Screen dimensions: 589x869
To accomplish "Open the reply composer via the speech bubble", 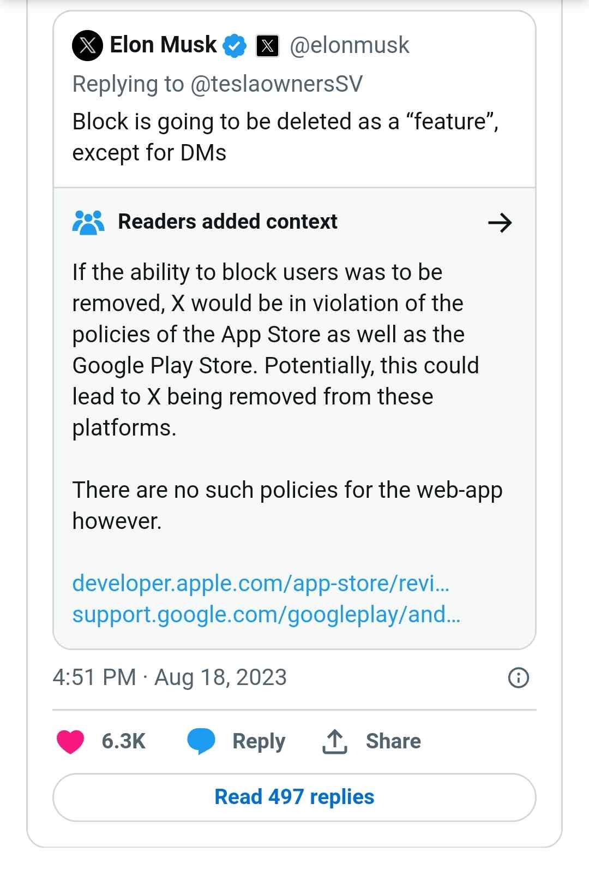I will click(201, 741).
